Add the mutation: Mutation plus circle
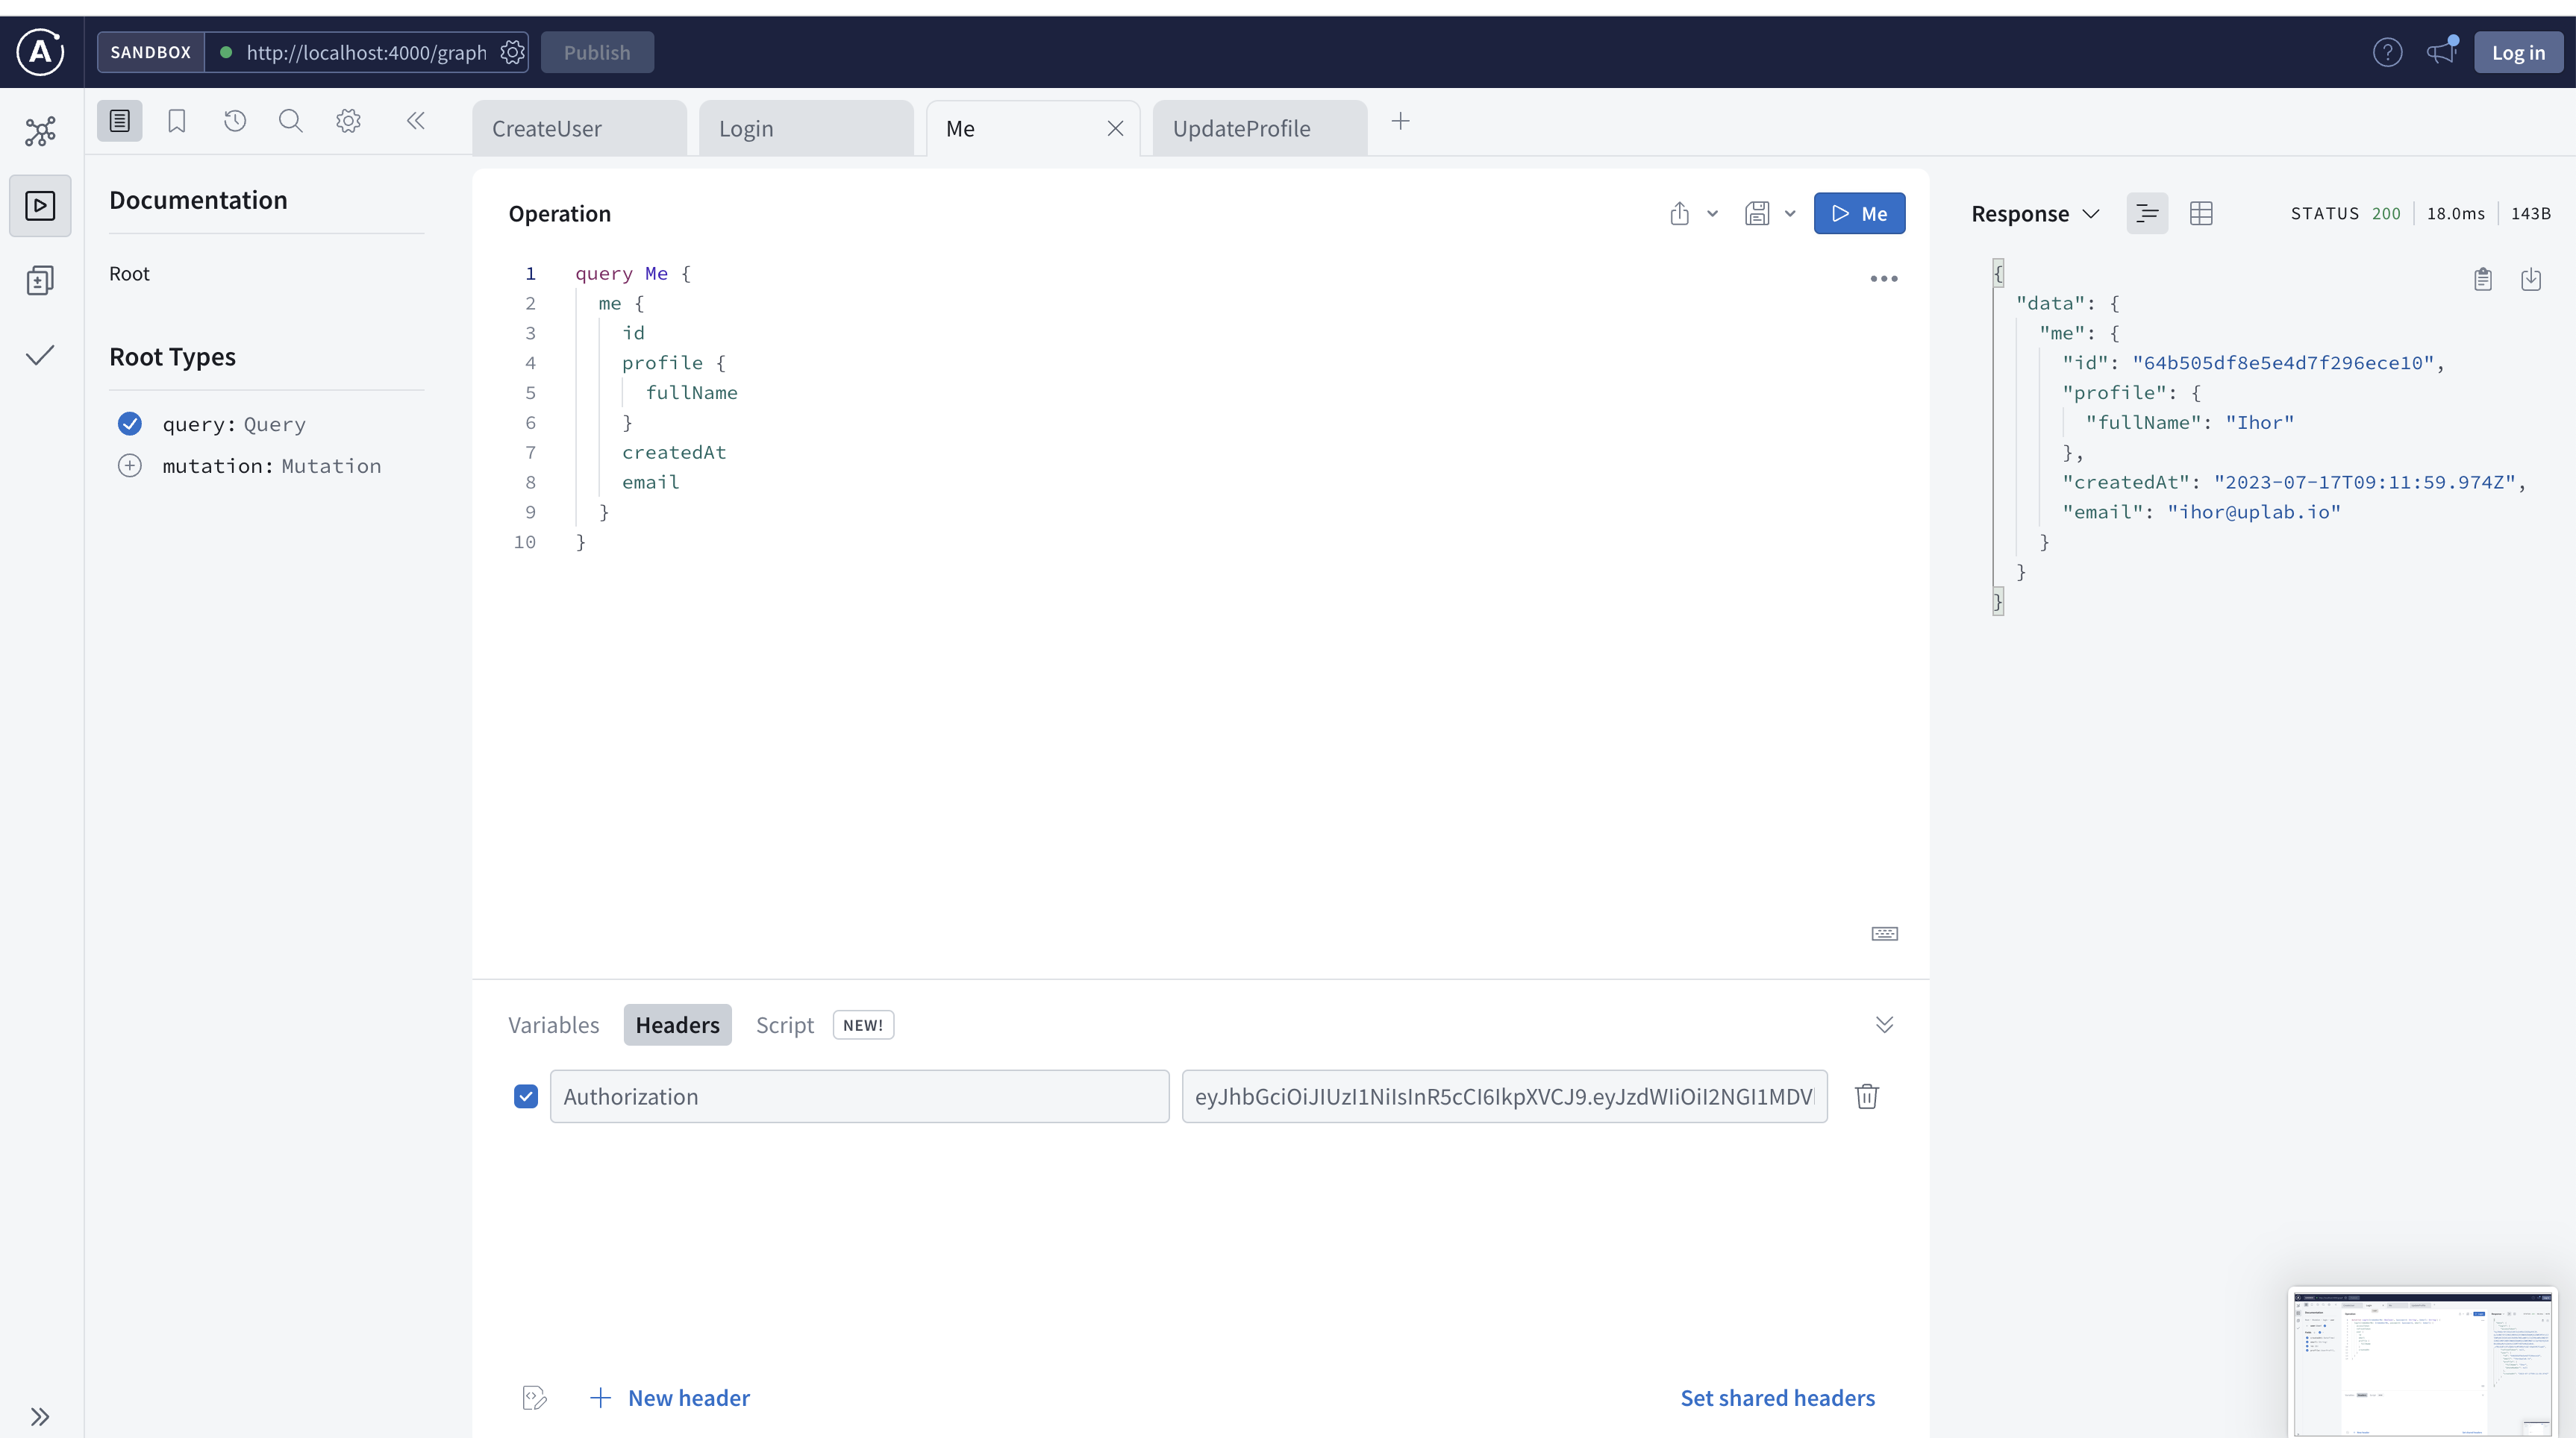The width and height of the screenshot is (2576, 1438). click(x=130, y=465)
